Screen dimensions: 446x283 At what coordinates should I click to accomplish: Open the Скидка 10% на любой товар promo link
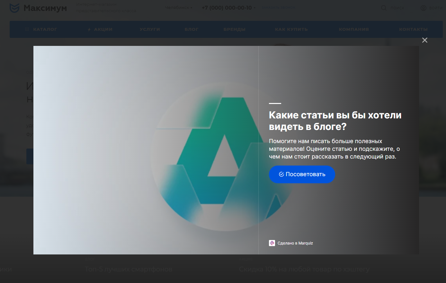coord(304,269)
